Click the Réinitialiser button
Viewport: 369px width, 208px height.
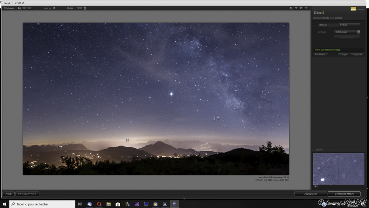(320, 54)
